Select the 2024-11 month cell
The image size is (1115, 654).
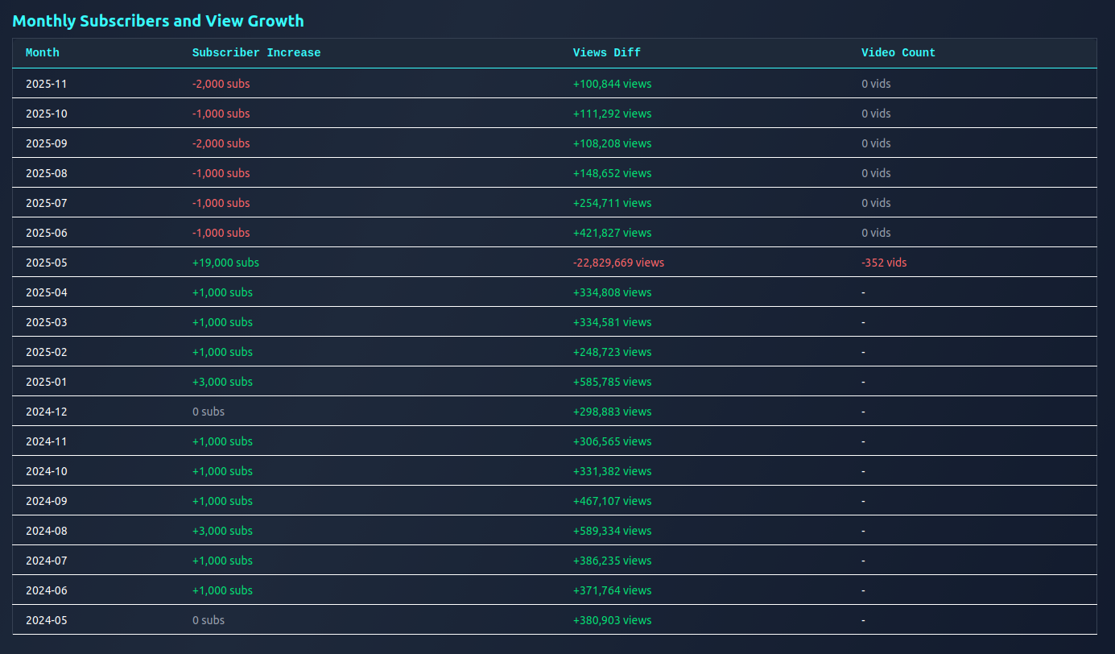pos(47,441)
